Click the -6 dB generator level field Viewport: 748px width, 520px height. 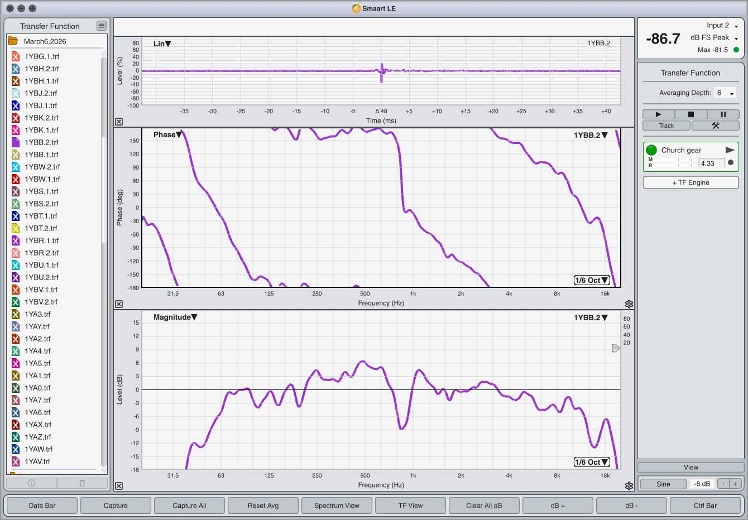tap(702, 484)
